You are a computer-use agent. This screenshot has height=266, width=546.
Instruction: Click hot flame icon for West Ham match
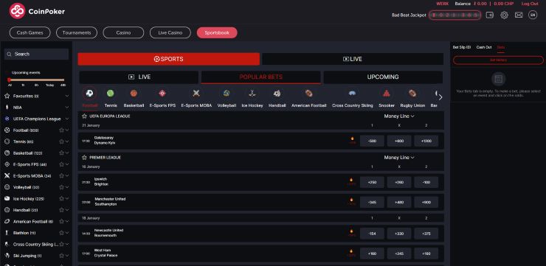[x=351, y=251]
